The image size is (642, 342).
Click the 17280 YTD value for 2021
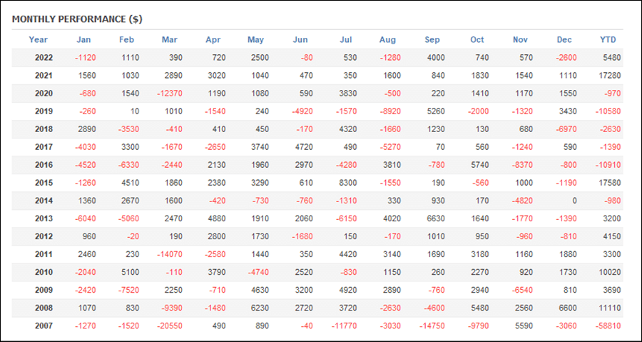point(610,76)
